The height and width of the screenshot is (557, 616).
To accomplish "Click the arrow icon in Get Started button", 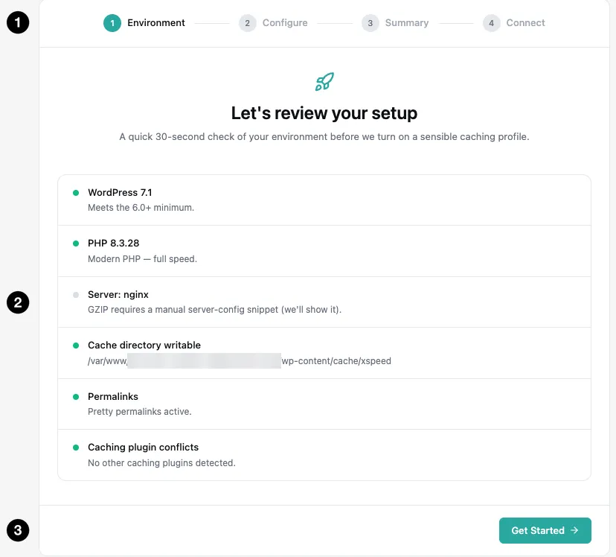I will [x=574, y=530].
